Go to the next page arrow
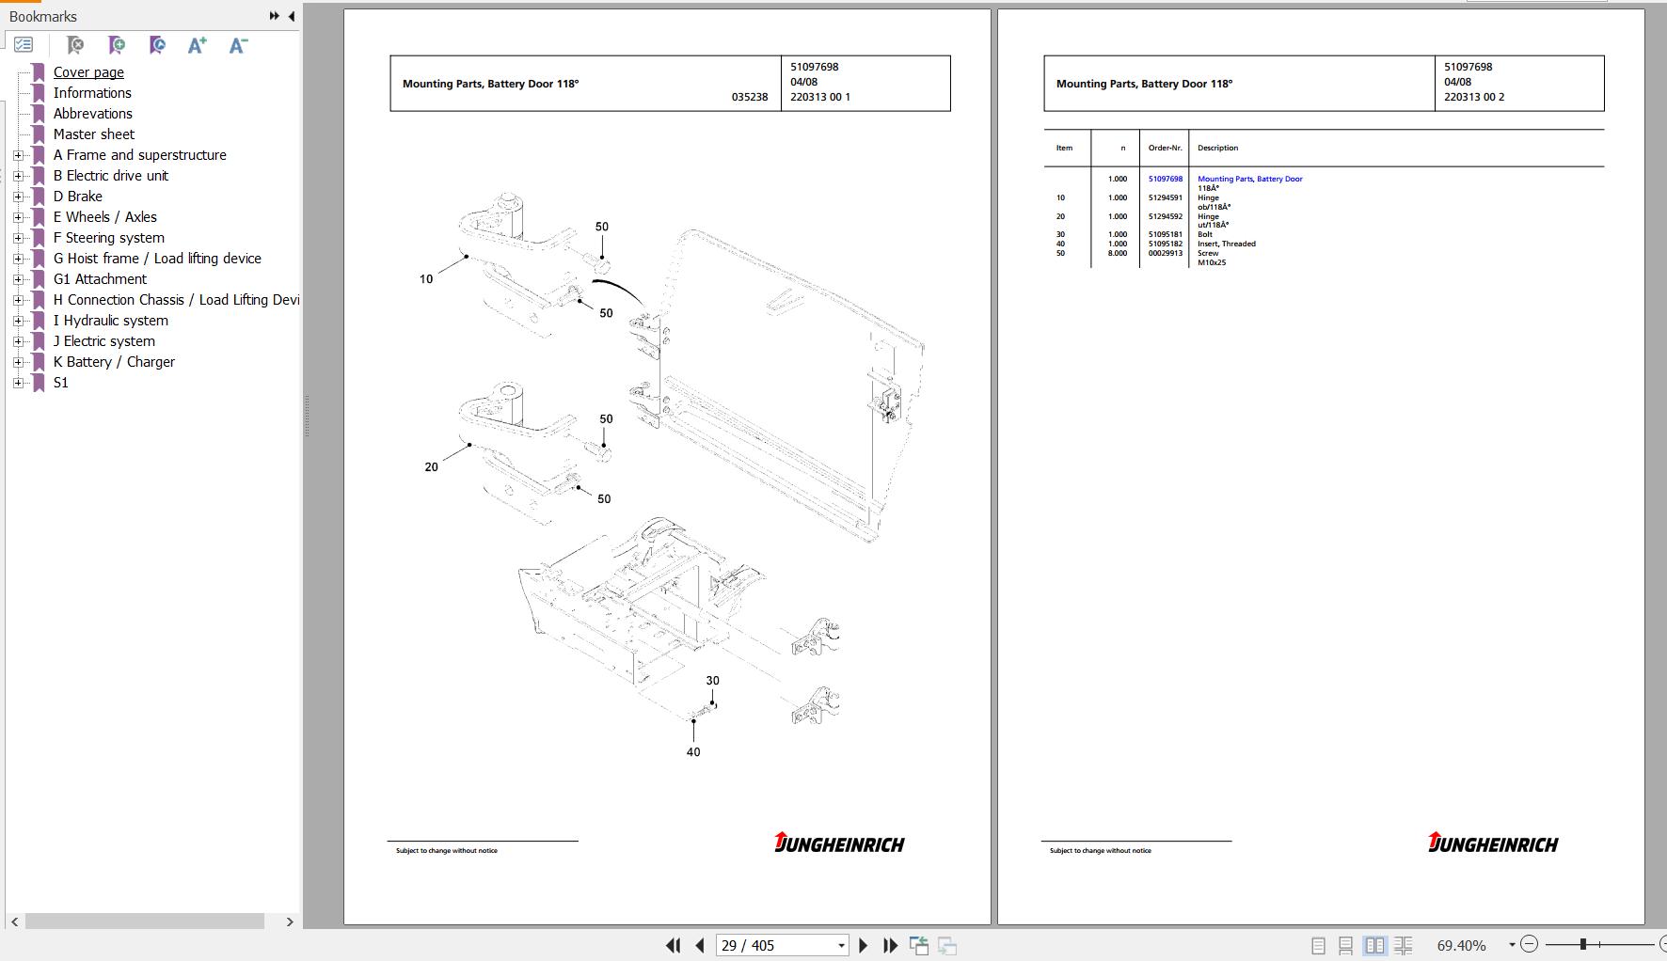Screen dimensions: 1667x961 [864, 945]
